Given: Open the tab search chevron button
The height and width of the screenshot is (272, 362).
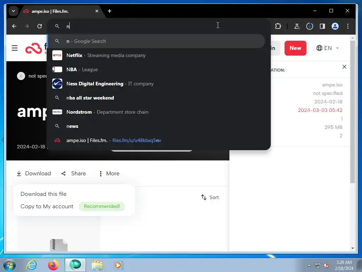Looking at the screenshot, I should pyautogui.click(x=13, y=11).
